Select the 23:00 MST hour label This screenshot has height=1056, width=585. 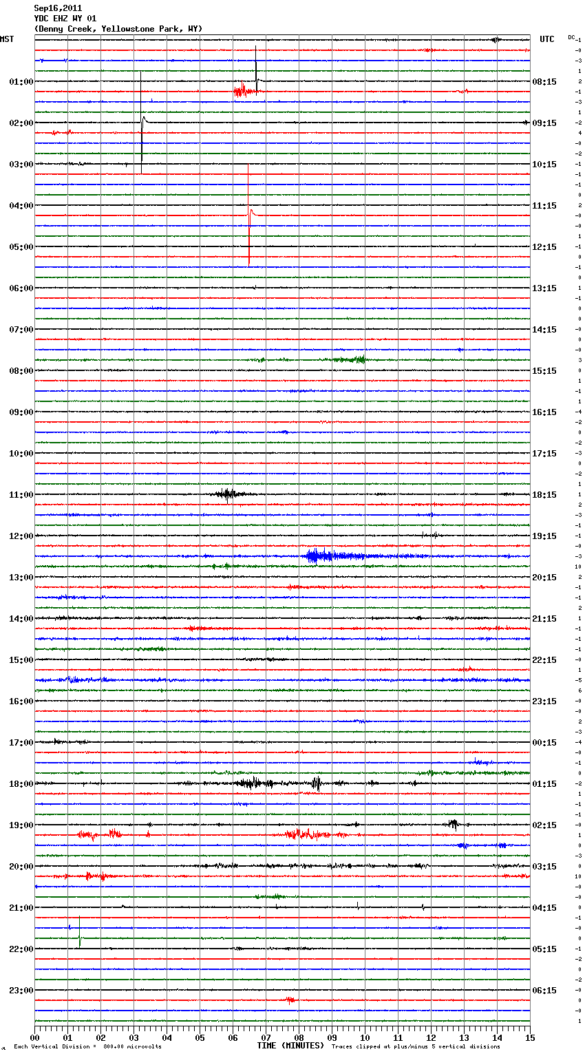click(x=21, y=991)
